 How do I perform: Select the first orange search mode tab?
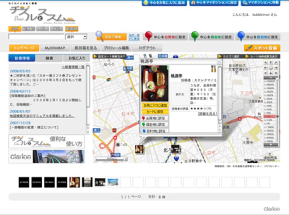(15, 29)
